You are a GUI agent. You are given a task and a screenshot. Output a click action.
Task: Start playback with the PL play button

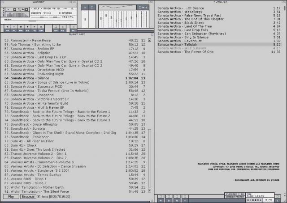tap(14, 29)
